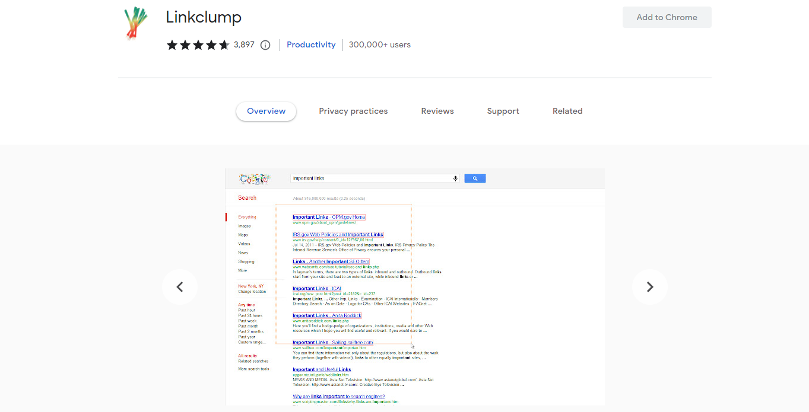Select the Overview tab
809x412 pixels.
tap(266, 111)
